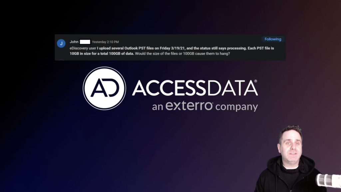
Task: Click the white redacted box after John
Action: click(85, 42)
